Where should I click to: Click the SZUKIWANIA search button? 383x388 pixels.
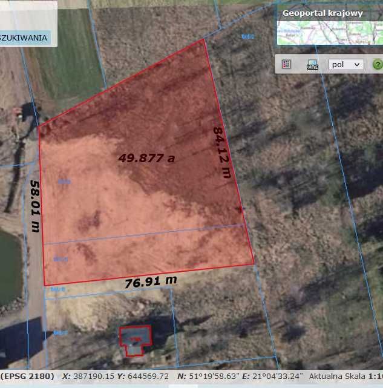[24, 38]
